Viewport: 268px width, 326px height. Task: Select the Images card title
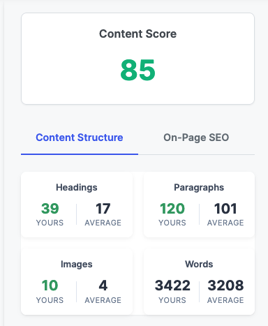click(x=77, y=264)
